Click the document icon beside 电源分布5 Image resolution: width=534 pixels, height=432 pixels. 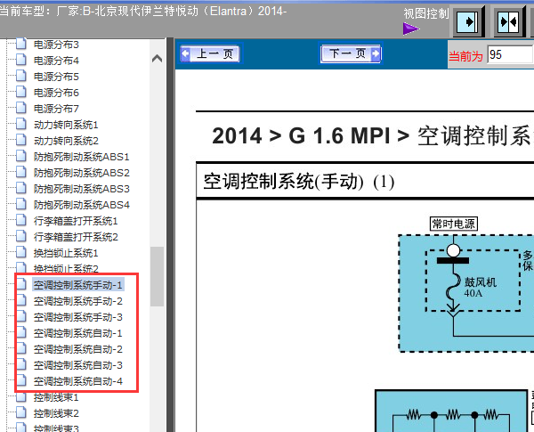[21, 76]
